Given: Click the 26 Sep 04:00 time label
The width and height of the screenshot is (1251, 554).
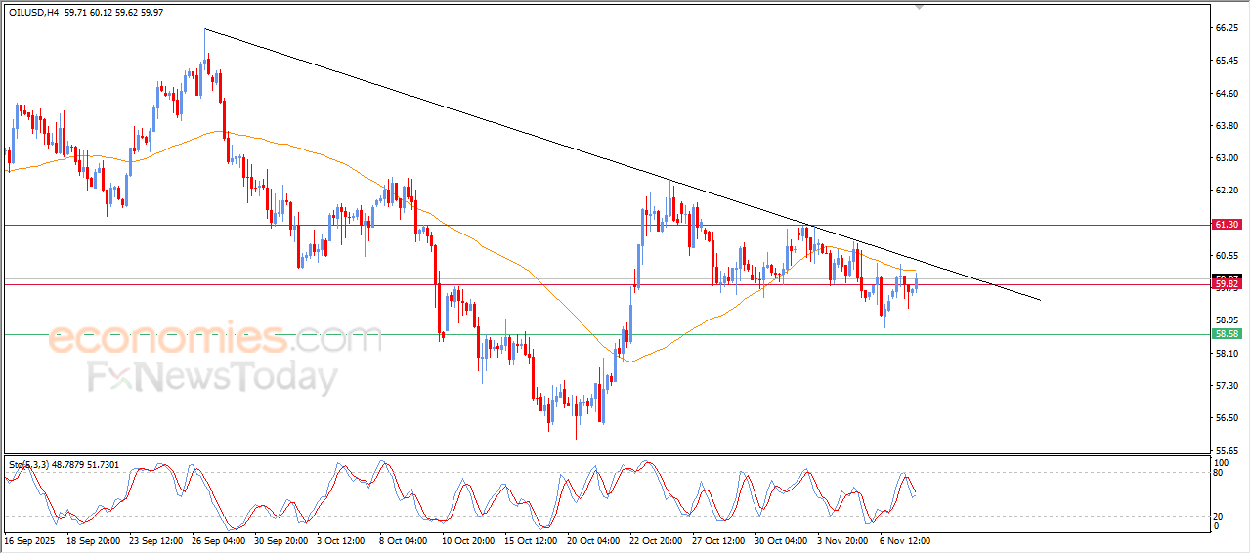Looking at the screenshot, I should tap(218, 539).
